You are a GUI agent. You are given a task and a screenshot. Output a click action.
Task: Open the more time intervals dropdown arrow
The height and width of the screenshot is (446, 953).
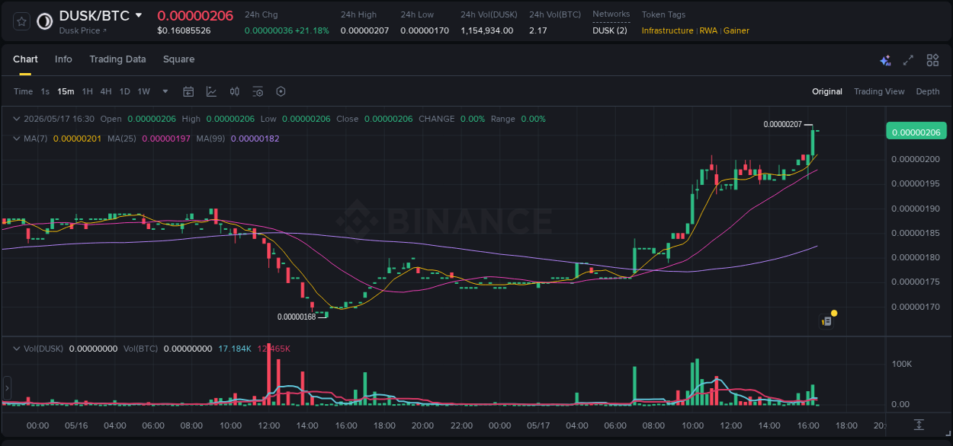[x=165, y=91]
